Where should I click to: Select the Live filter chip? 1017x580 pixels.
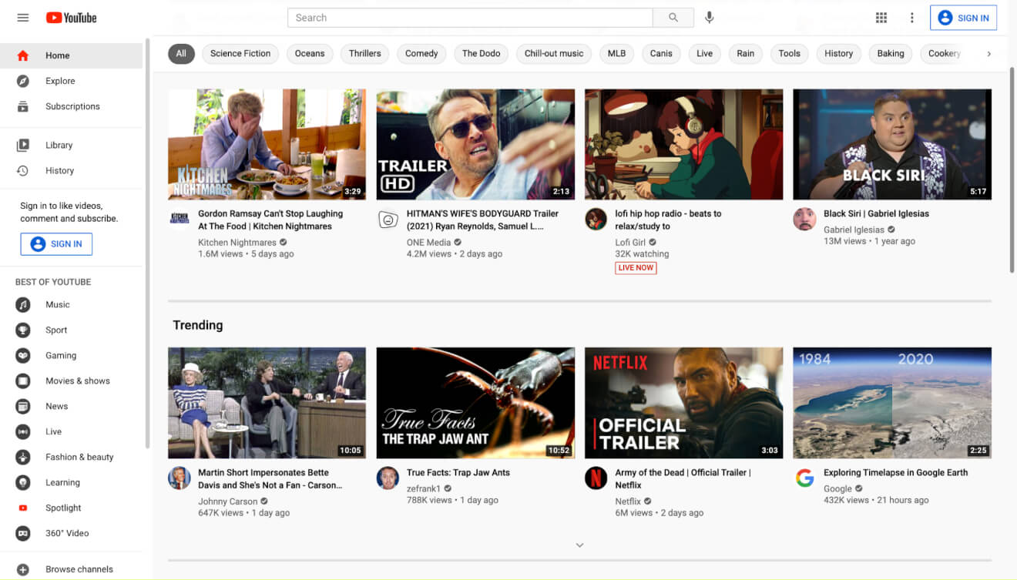coord(704,53)
